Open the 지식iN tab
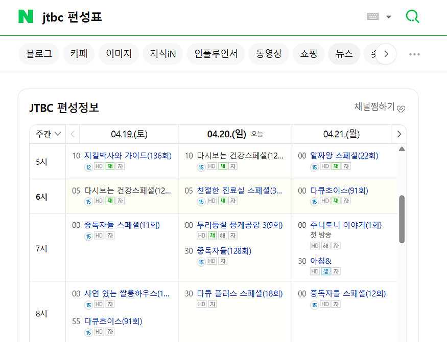 (163, 54)
